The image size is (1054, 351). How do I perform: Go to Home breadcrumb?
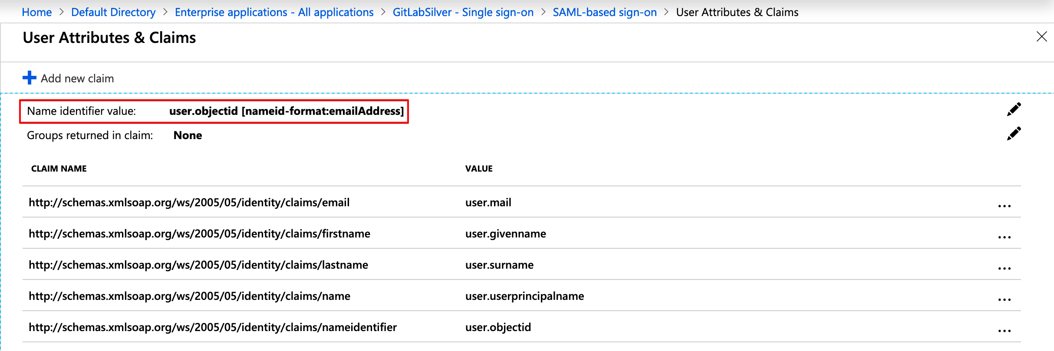[x=37, y=12]
